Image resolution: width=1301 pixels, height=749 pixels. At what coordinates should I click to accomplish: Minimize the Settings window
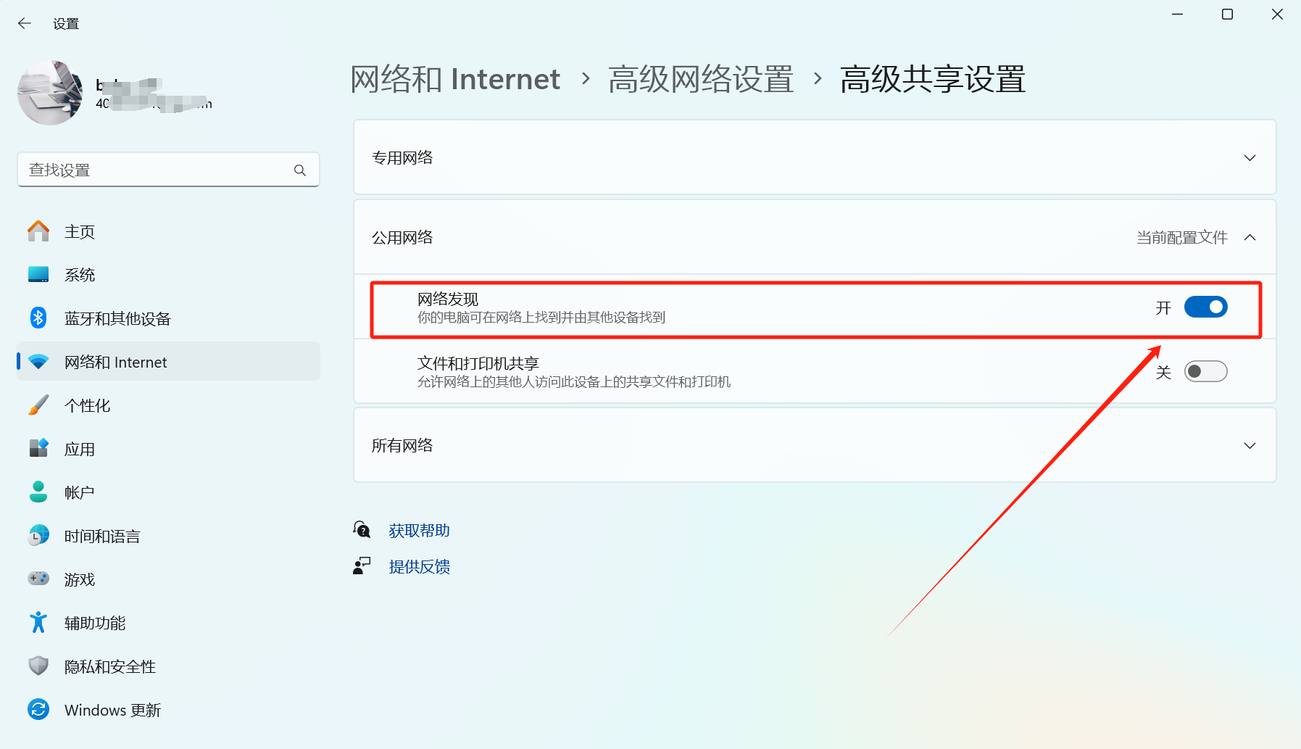pyautogui.click(x=1178, y=15)
